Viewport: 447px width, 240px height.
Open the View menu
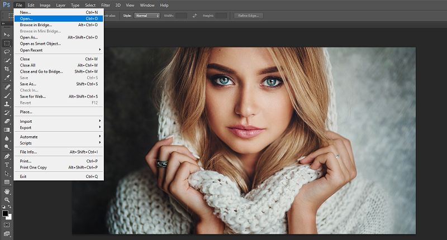130,5
